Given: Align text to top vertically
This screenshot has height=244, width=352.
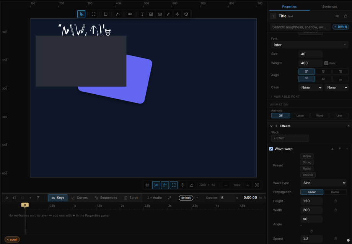Looking at the screenshot, I should tap(306, 79).
